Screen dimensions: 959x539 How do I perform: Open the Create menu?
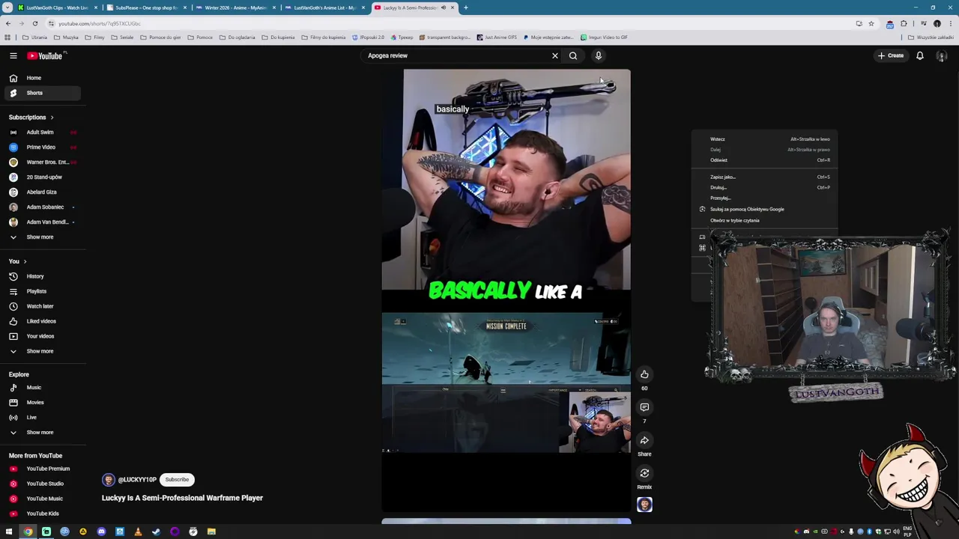[891, 55]
